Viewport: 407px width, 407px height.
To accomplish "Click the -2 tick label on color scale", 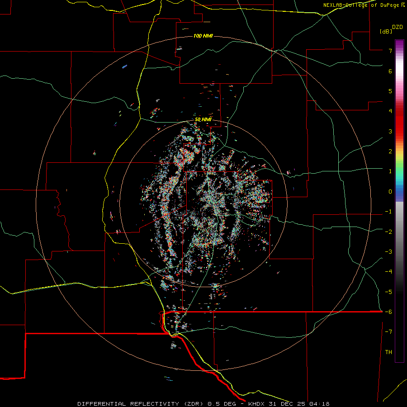I will [x=388, y=232].
